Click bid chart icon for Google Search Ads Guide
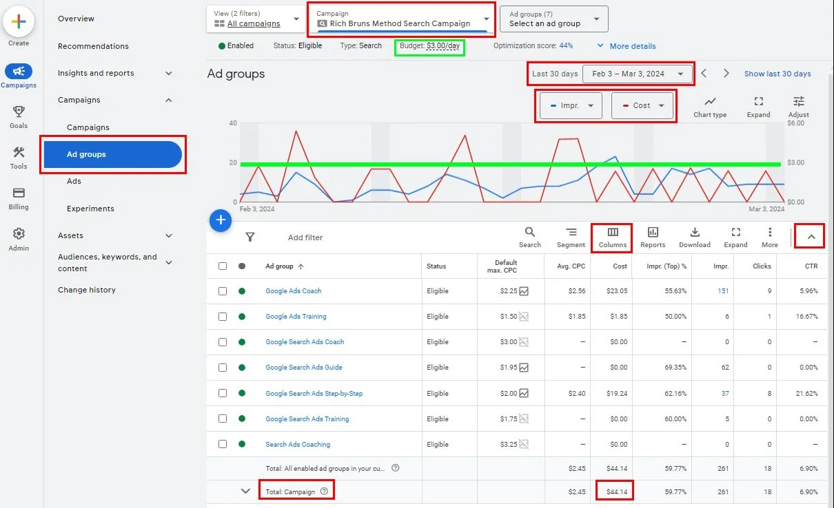This screenshot has height=508, width=834. tap(524, 367)
